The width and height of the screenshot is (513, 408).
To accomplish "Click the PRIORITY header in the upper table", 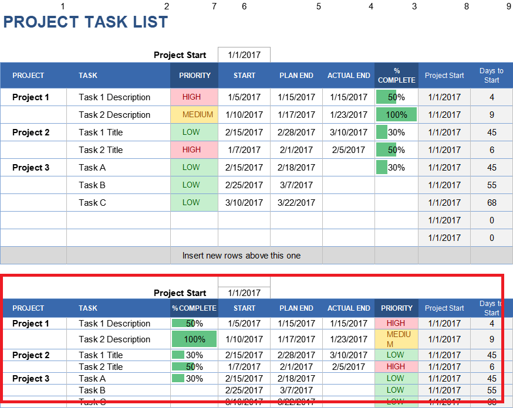I will pyautogui.click(x=194, y=76).
